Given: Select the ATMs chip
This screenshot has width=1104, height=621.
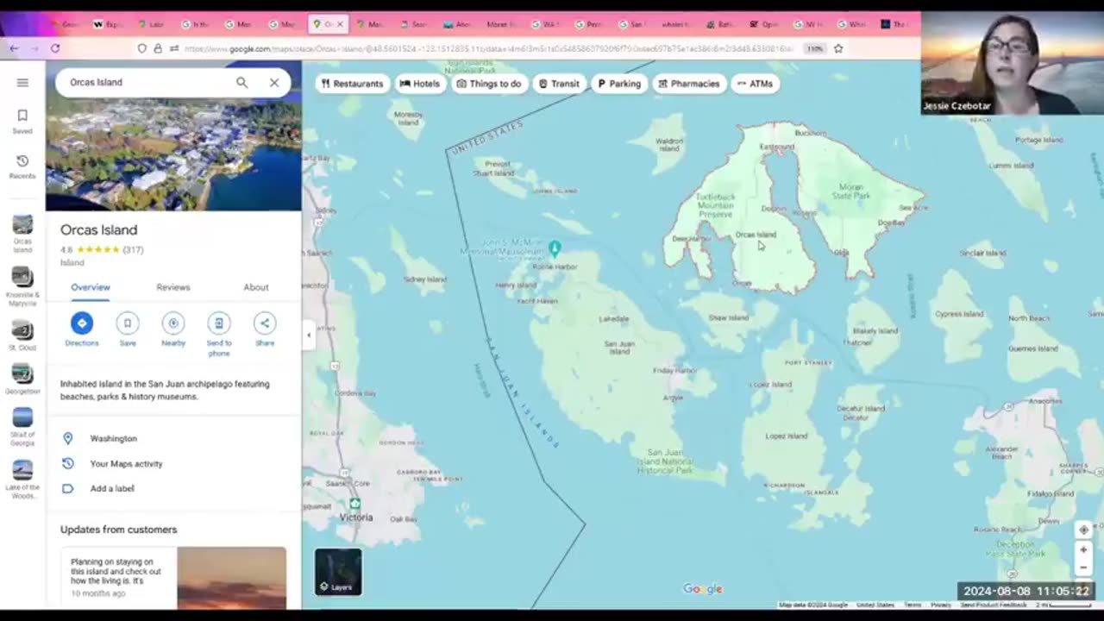Looking at the screenshot, I should [x=755, y=84].
